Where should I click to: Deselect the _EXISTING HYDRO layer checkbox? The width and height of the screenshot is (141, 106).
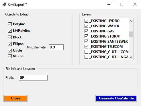click(87, 21)
